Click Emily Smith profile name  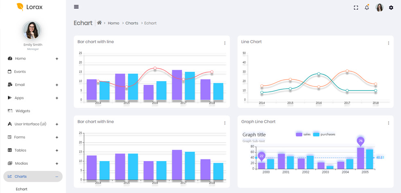pyautogui.click(x=33, y=45)
